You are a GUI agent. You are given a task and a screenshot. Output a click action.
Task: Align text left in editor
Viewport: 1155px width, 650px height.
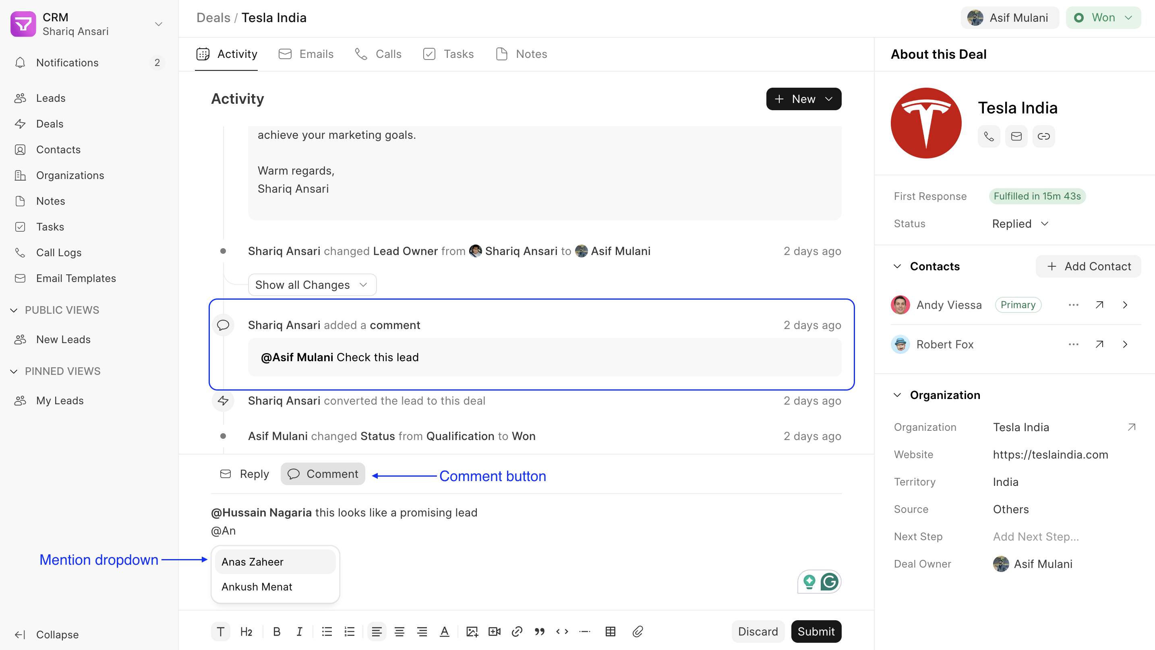(377, 631)
